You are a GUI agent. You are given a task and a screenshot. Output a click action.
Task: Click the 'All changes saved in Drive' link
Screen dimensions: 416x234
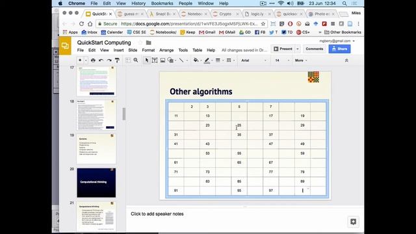(x=244, y=50)
